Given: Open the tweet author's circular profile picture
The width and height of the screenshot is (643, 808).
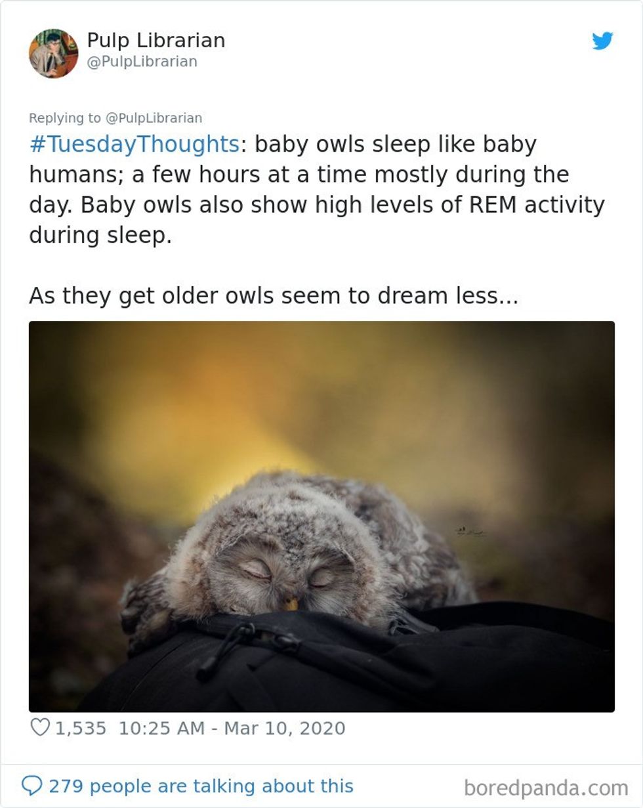Looking at the screenshot, I should 52,55.
